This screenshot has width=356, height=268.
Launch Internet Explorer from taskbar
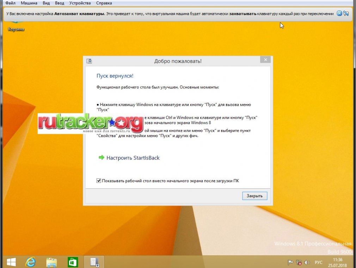click(30, 262)
